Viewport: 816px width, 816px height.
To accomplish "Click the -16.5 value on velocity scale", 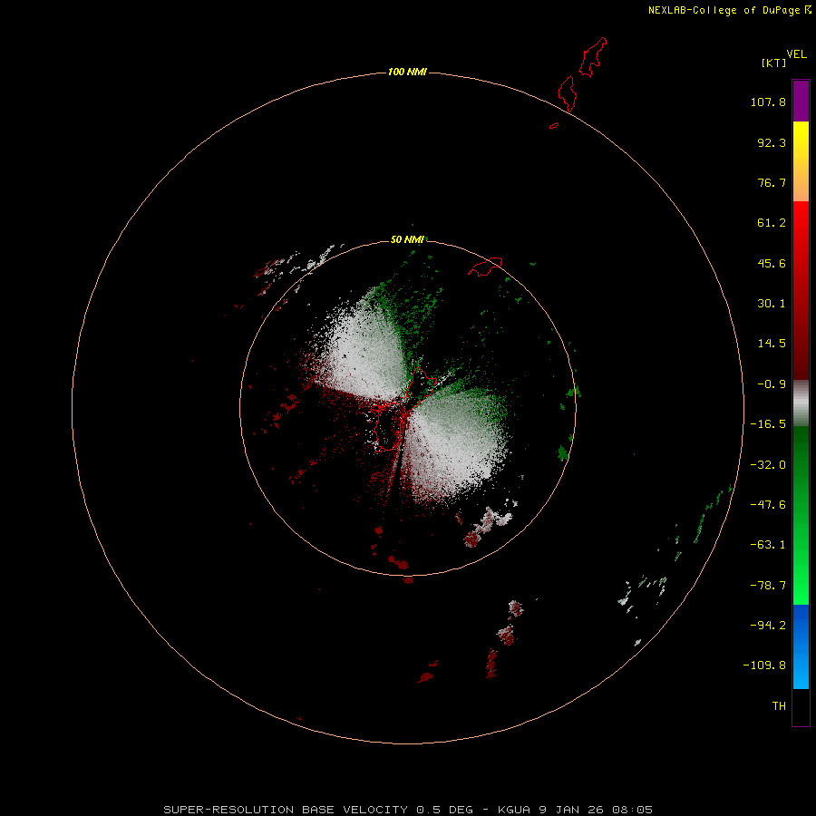I will (768, 424).
